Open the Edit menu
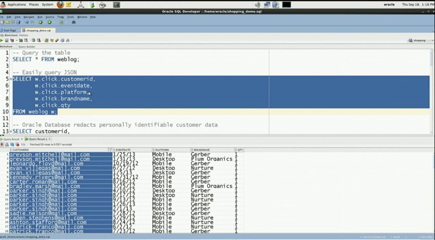 tap(9, 17)
